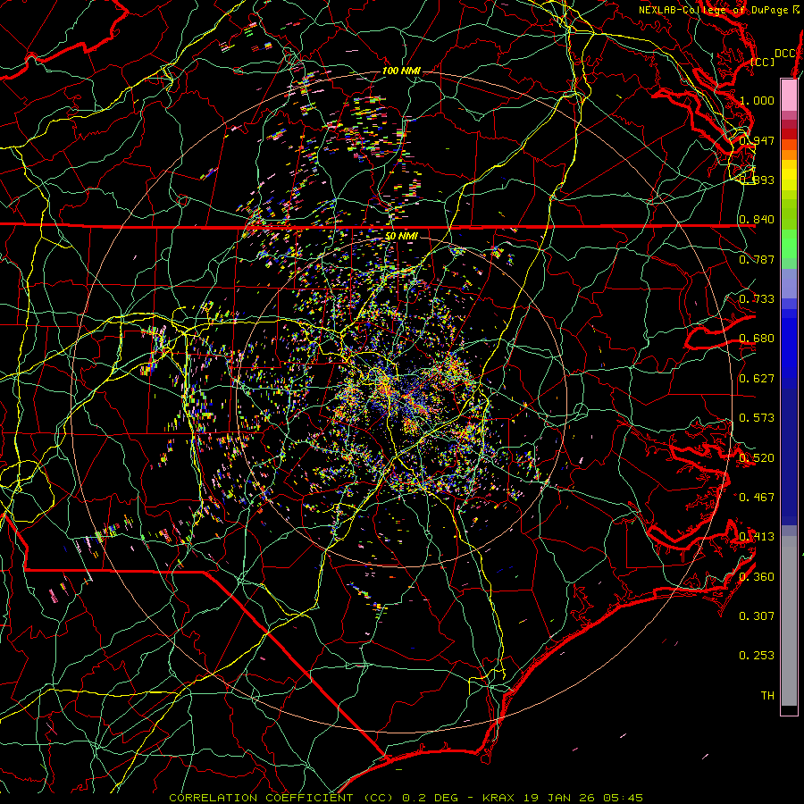
Task: Select the 0.520 scale value
Action: pyautogui.click(x=757, y=458)
